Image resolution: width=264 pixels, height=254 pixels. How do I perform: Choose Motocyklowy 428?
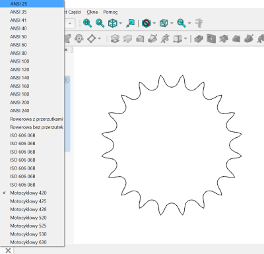tap(32, 209)
